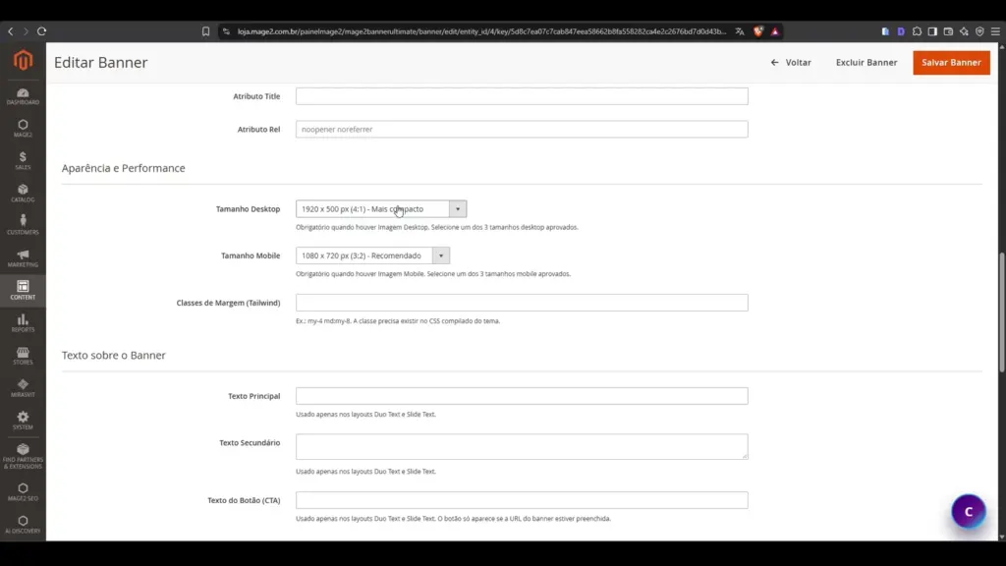1006x566 pixels.
Task: Click the Texto sobre o Banner heading
Action: 114,356
